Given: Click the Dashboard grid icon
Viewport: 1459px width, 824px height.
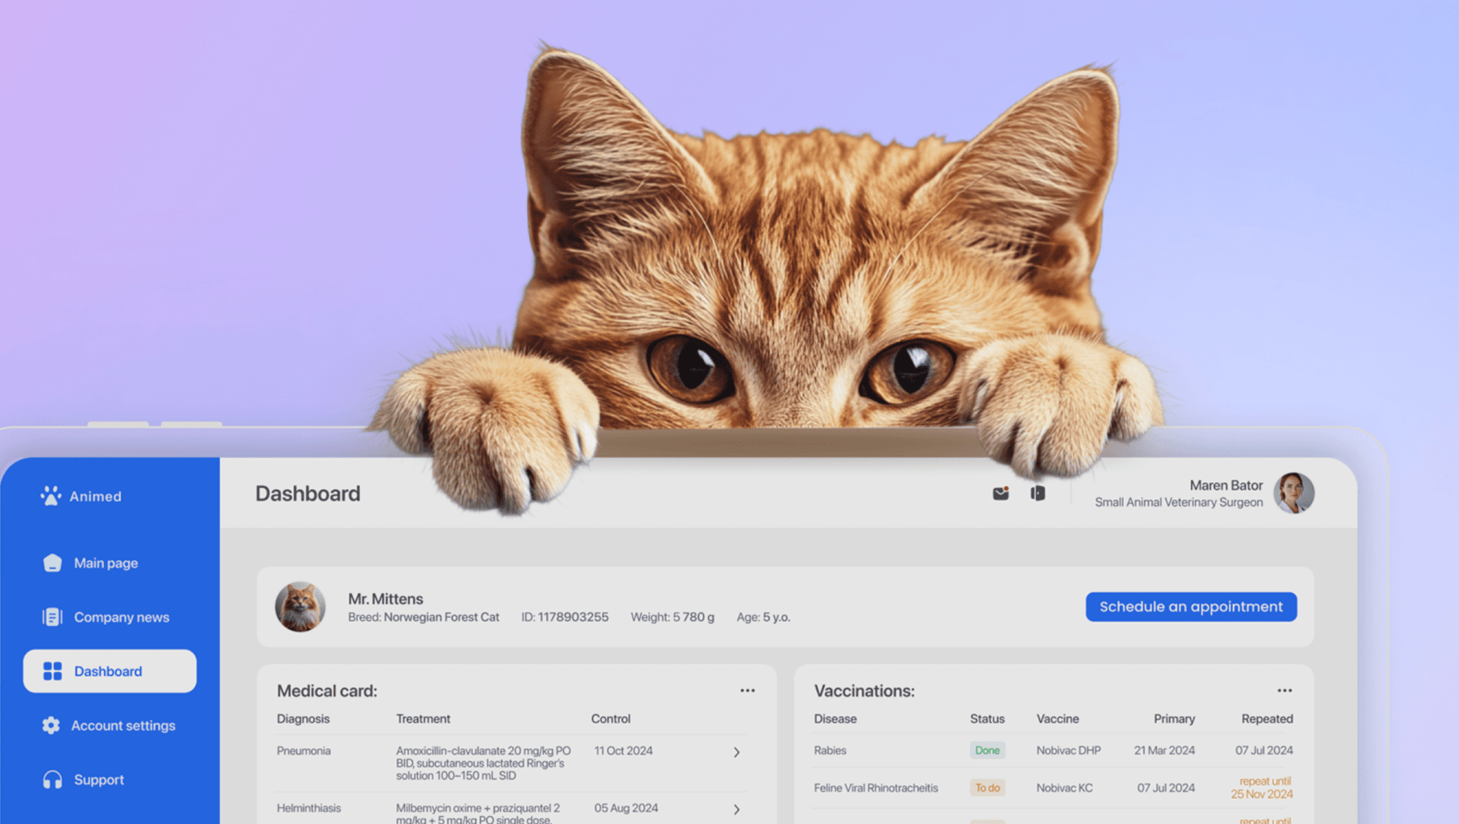Looking at the screenshot, I should point(53,671).
